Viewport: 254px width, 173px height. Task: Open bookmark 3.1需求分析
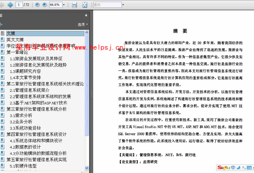click(21, 116)
